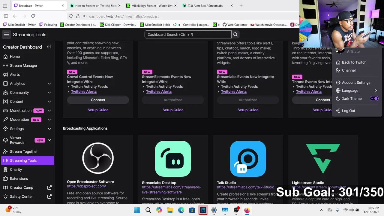384x216 pixels.
Task: Collapse the Creator Dashboard sidebar
Action: tap(49, 47)
